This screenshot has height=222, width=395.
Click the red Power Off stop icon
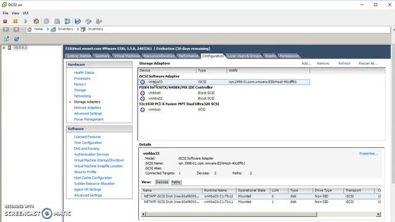pos(5,22)
